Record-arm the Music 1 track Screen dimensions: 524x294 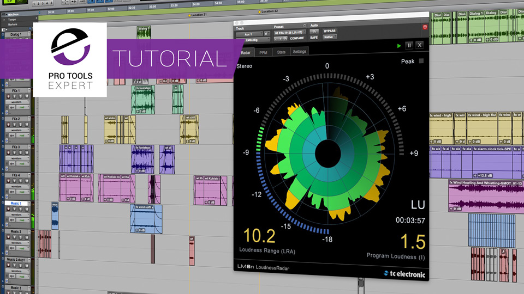8,209
